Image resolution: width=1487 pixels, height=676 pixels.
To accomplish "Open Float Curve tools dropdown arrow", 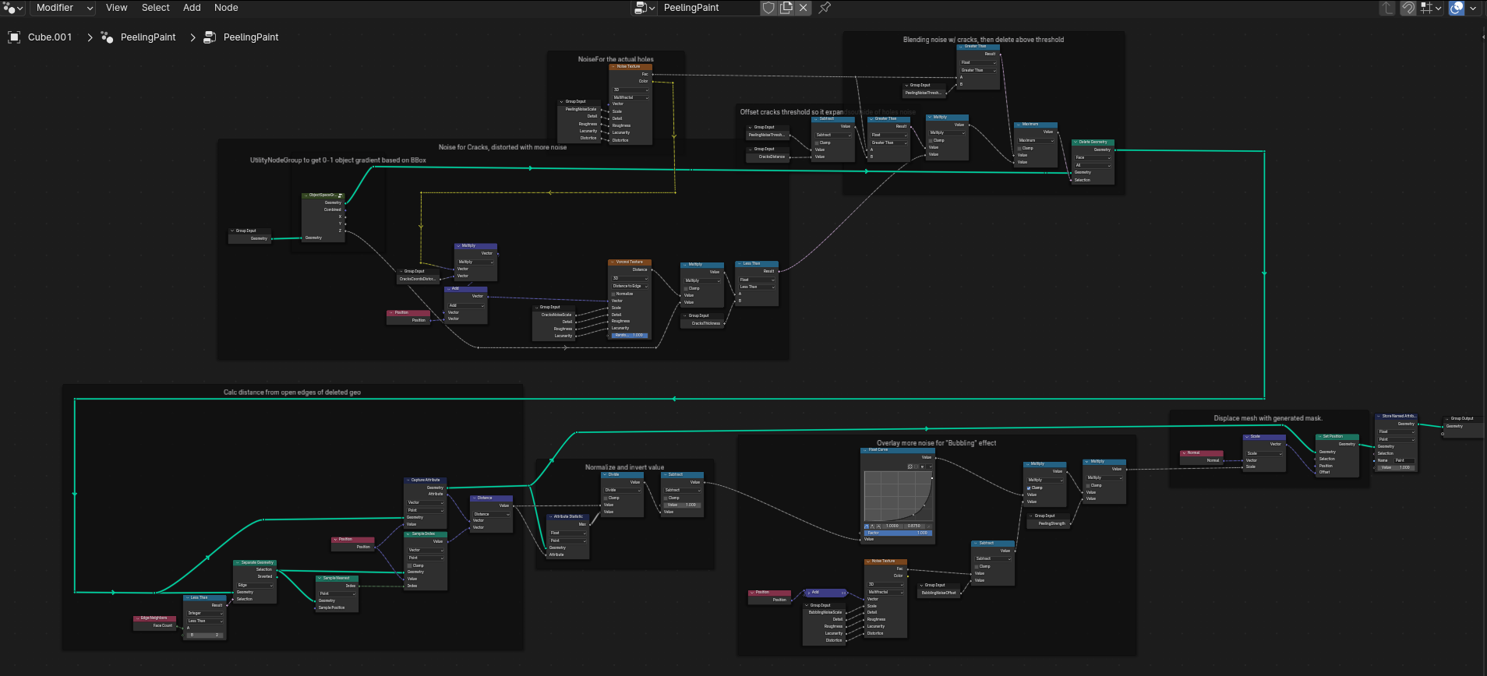I will [x=931, y=467].
